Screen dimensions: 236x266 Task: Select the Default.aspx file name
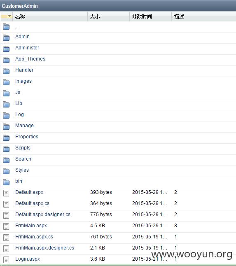pos(29,192)
